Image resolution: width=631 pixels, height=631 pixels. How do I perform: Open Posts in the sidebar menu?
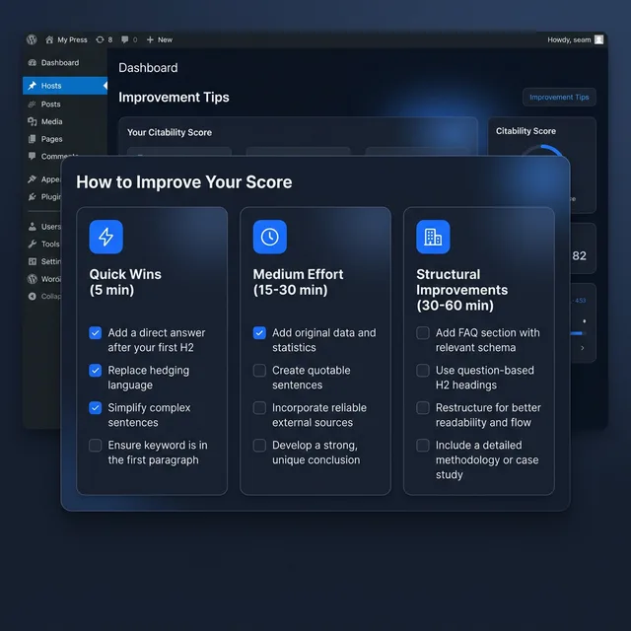pyautogui.click(x=50, y=105)
